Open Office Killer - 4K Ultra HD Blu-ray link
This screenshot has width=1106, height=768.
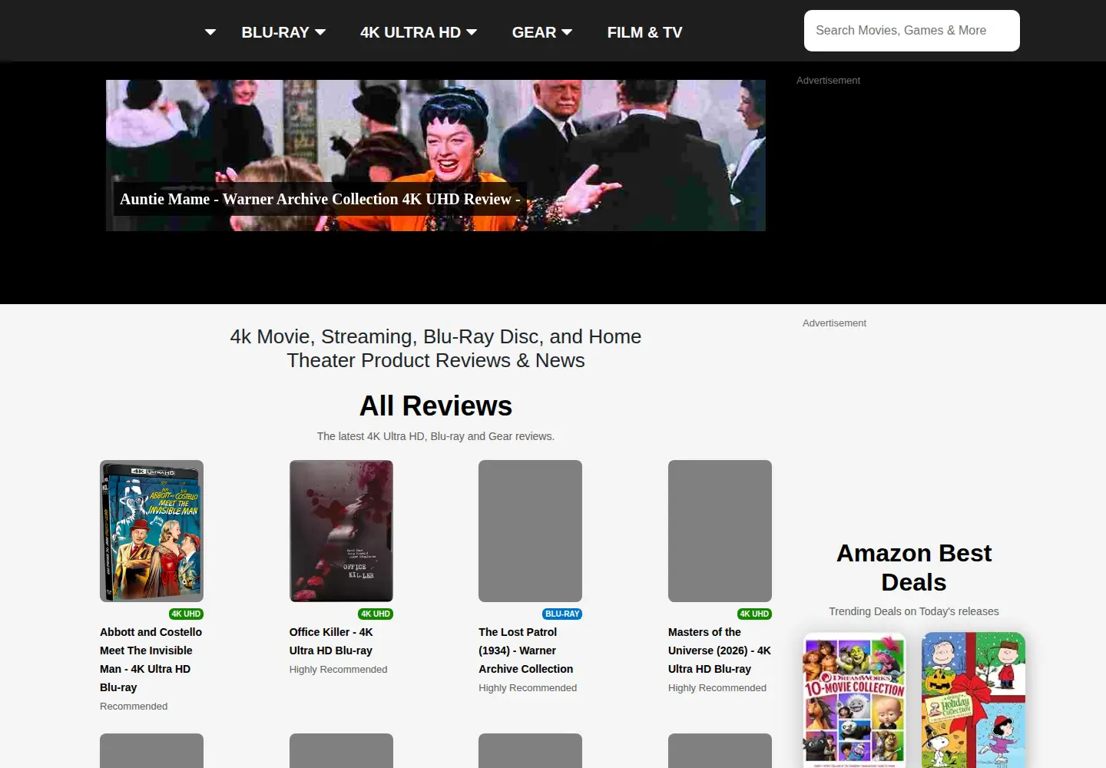pos(331,641)
